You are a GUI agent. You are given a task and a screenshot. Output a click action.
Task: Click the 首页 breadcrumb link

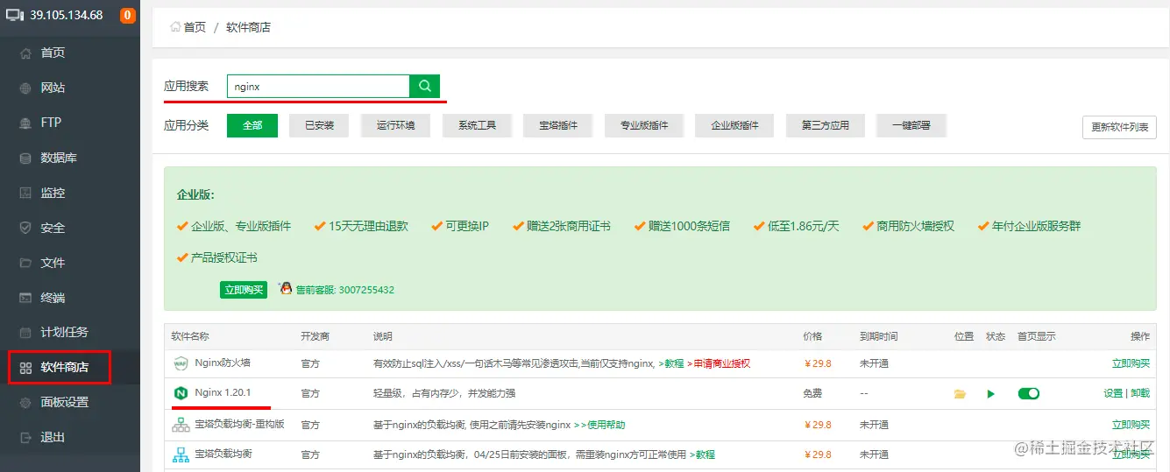coord(195,27)
